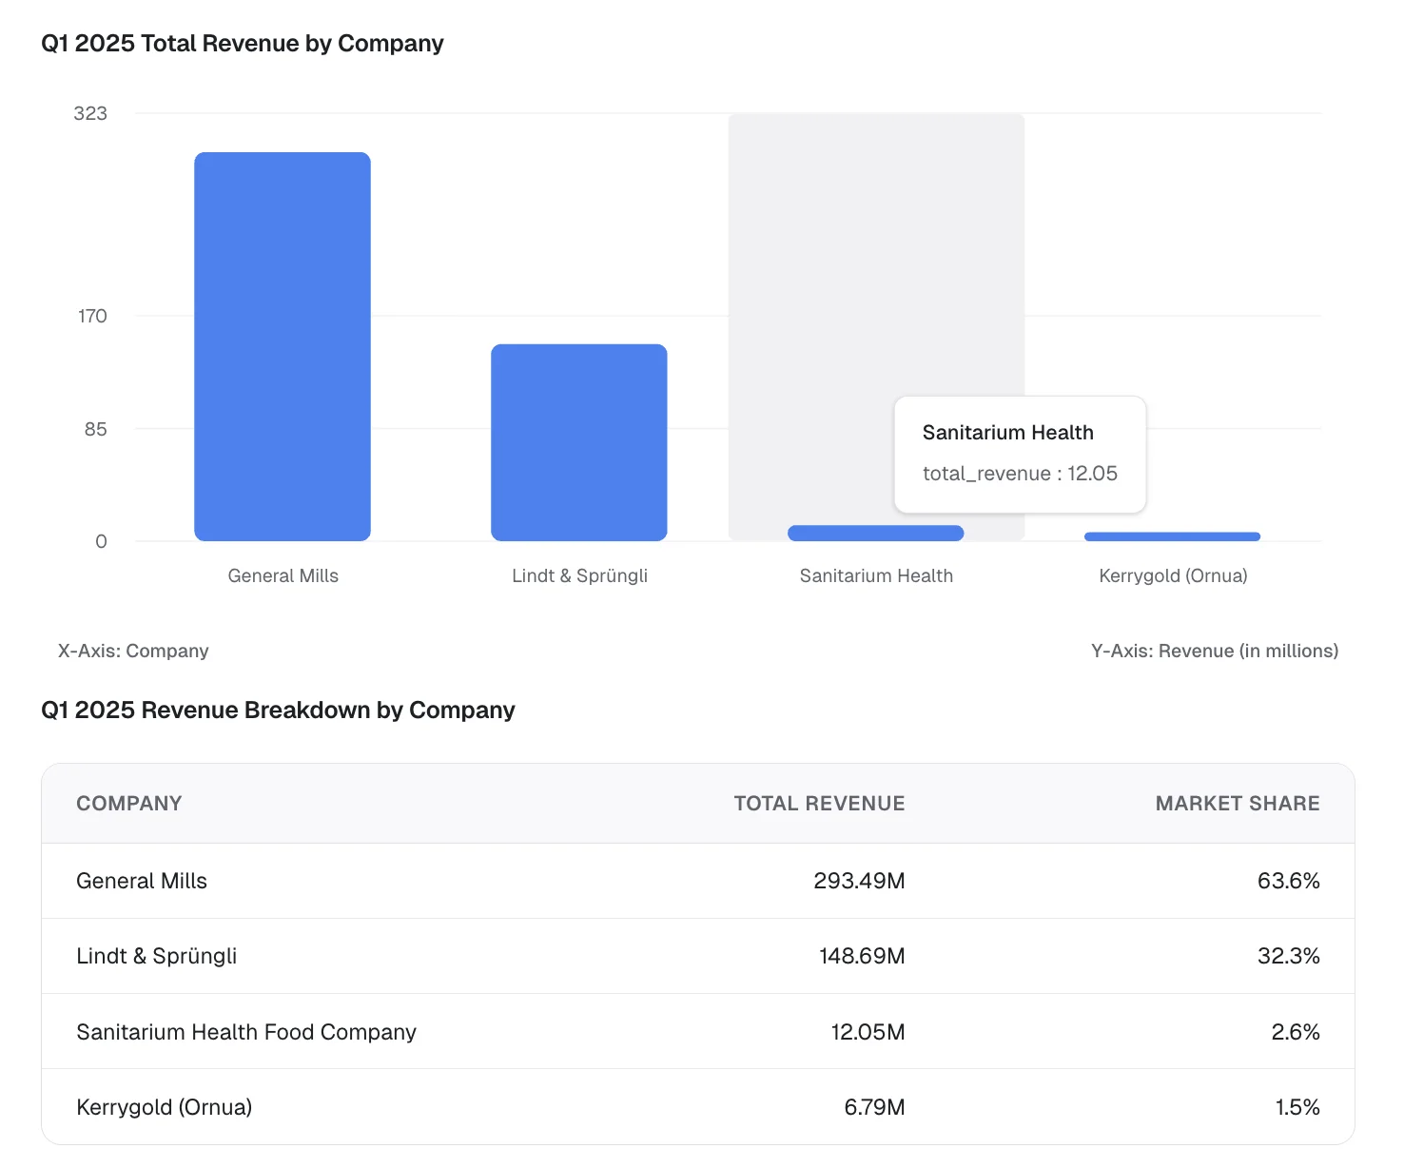Click the 63.6% market share cell
The height and width of the screenshot is (1168, 1404).
coord(1288,881)
